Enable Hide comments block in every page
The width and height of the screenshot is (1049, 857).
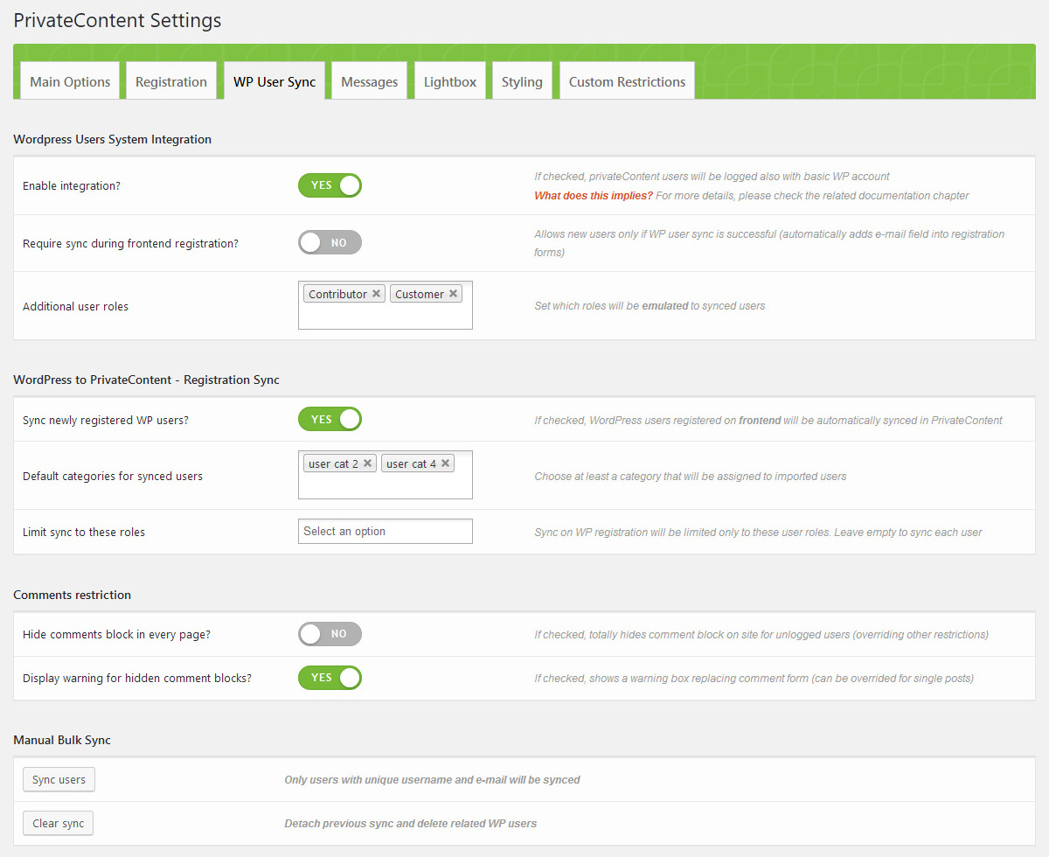point(330,634)
